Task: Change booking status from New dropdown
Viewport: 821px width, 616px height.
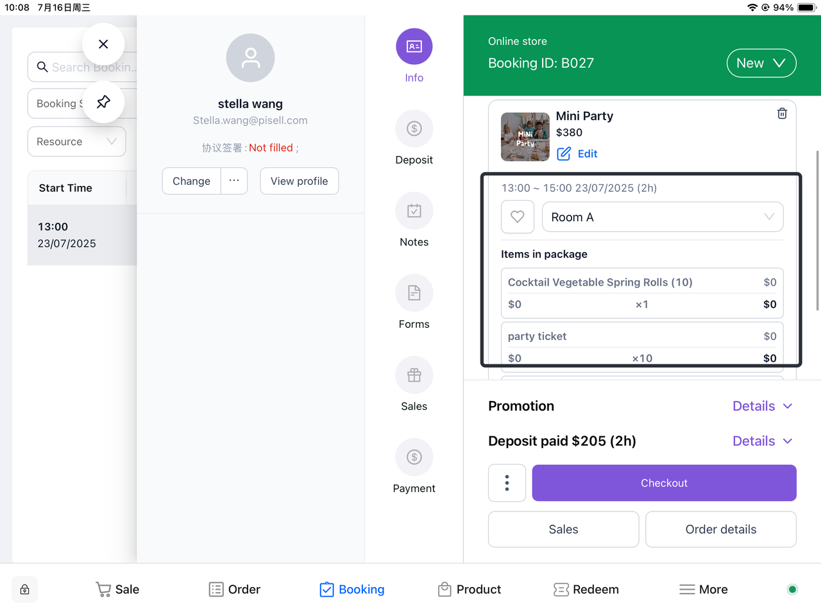Action: coord(761,64)
